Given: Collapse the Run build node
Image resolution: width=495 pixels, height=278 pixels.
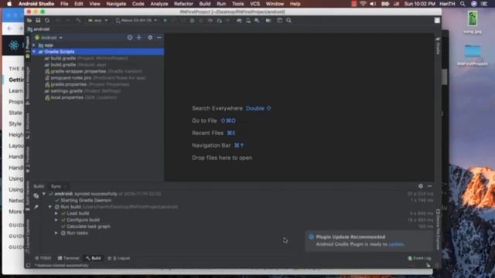Looking at the screenshot, I should click(x=49, y=207).
